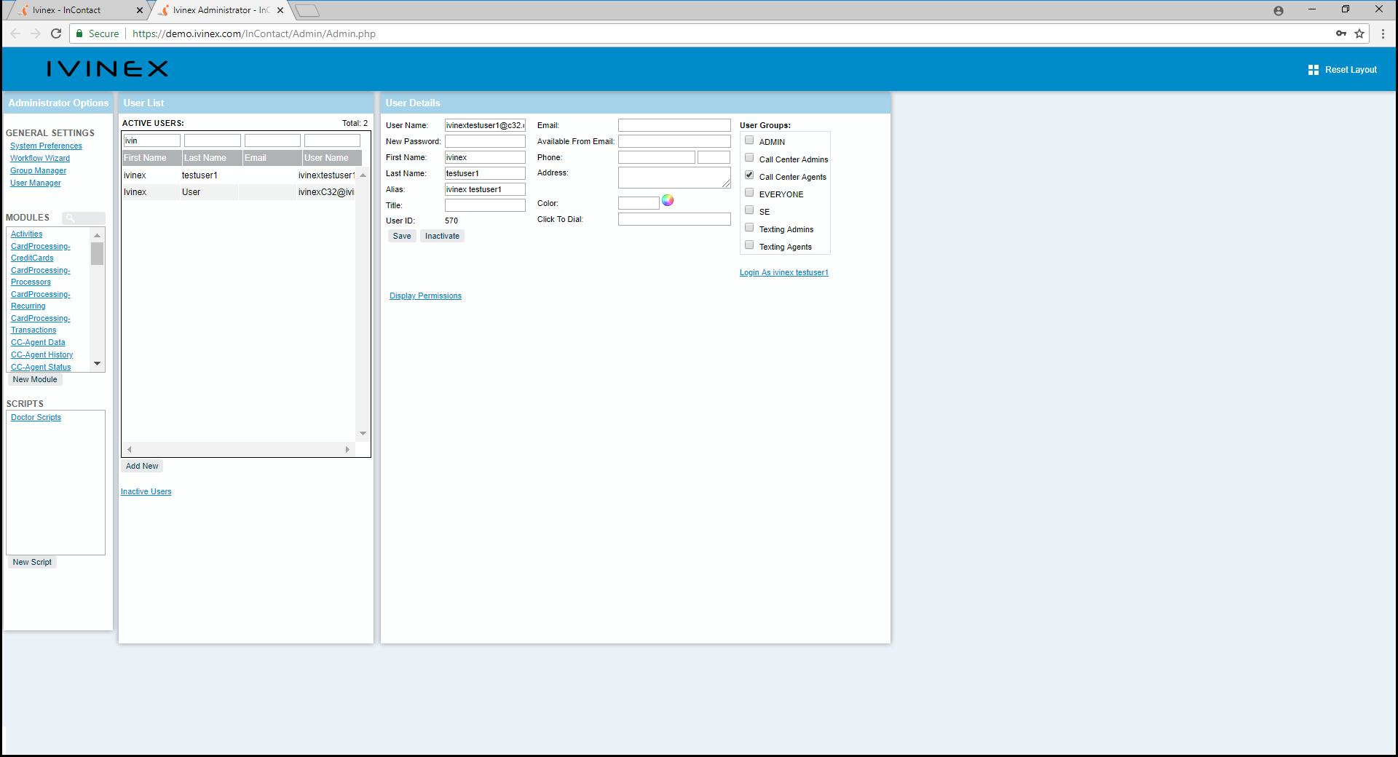This screenshot has height=757, width=1398.
Task: Click the first name filter field
Action: [x=151, y=140]
